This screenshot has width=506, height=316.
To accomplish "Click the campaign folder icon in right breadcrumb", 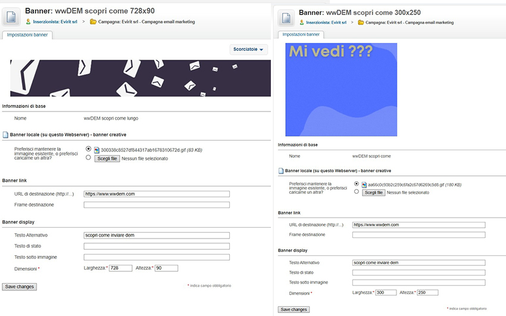I will click(x=360, y=22).
